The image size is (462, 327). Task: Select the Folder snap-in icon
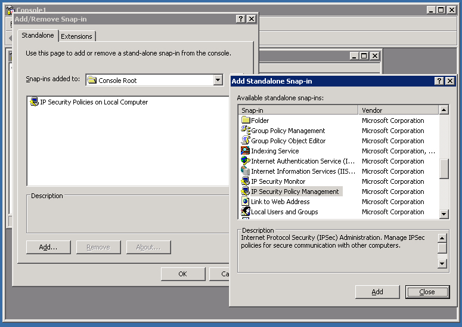tap(245, 121)
